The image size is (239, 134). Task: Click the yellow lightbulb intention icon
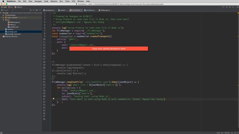53,99
